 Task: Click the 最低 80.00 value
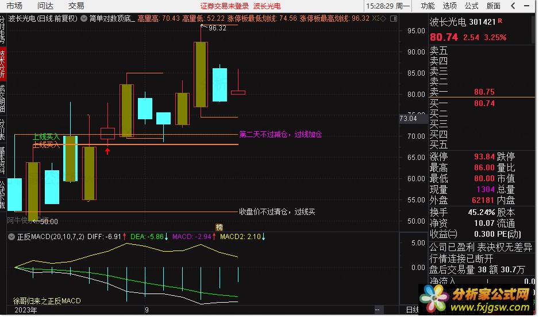[484, 178]
